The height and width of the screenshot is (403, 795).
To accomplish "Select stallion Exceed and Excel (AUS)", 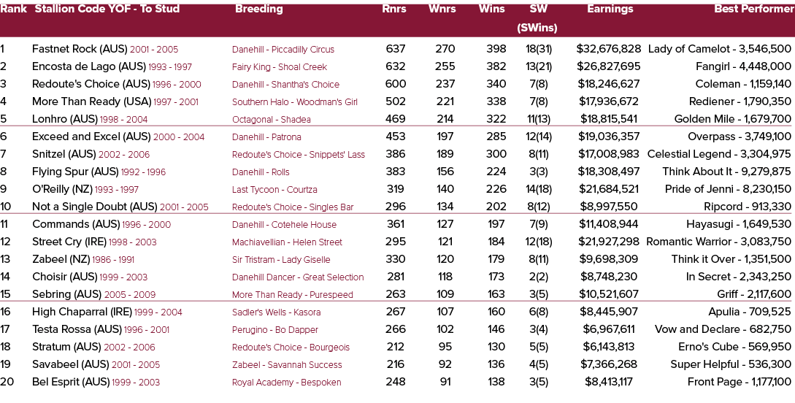I will click(x=91, y=137).
